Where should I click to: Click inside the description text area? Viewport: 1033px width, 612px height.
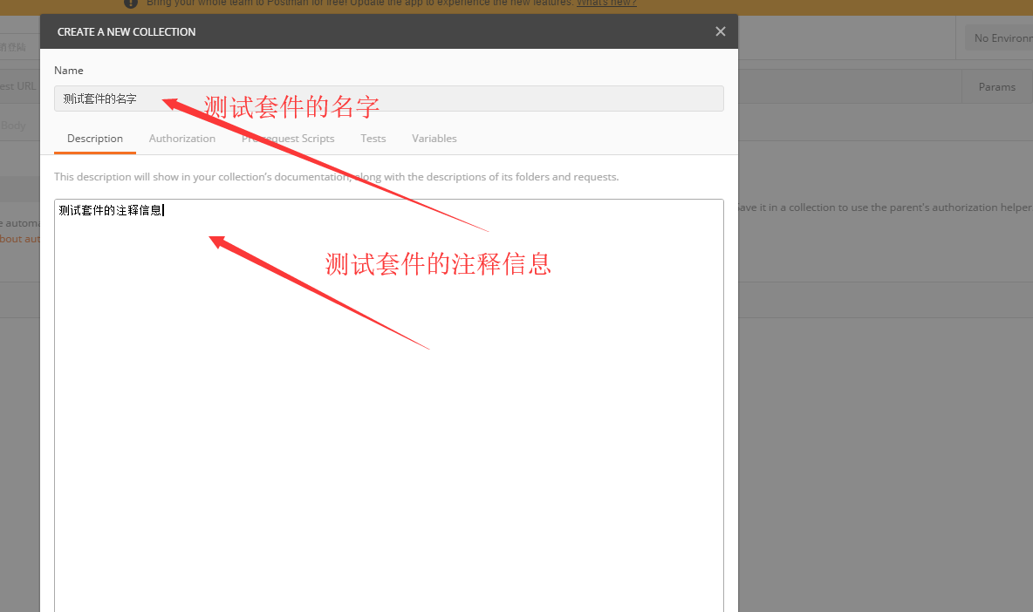389,405
